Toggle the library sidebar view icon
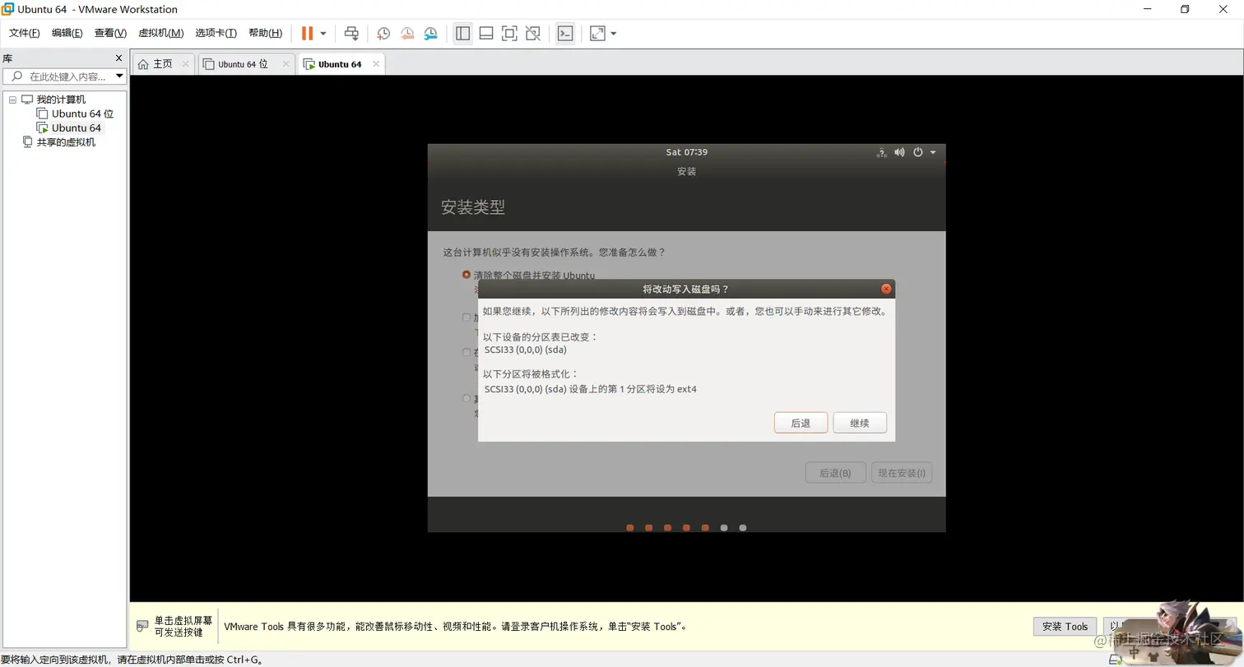 point(463,34)
